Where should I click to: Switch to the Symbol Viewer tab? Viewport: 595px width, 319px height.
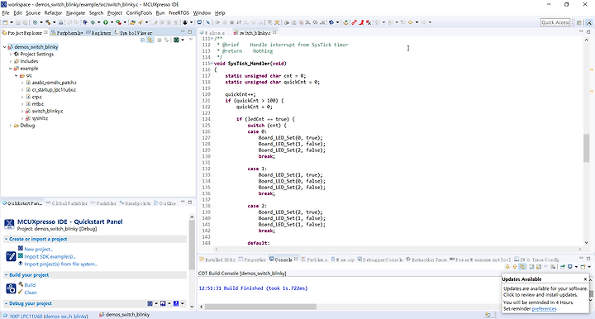tap(133, 32)
